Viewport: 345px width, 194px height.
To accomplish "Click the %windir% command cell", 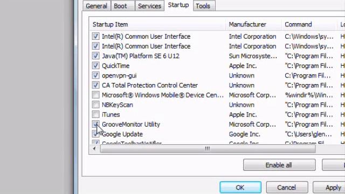I will (x=309, y=95).
